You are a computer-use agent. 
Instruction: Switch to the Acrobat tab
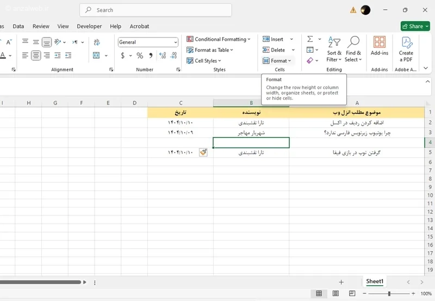pyautogui.click(x=139, y=26)
